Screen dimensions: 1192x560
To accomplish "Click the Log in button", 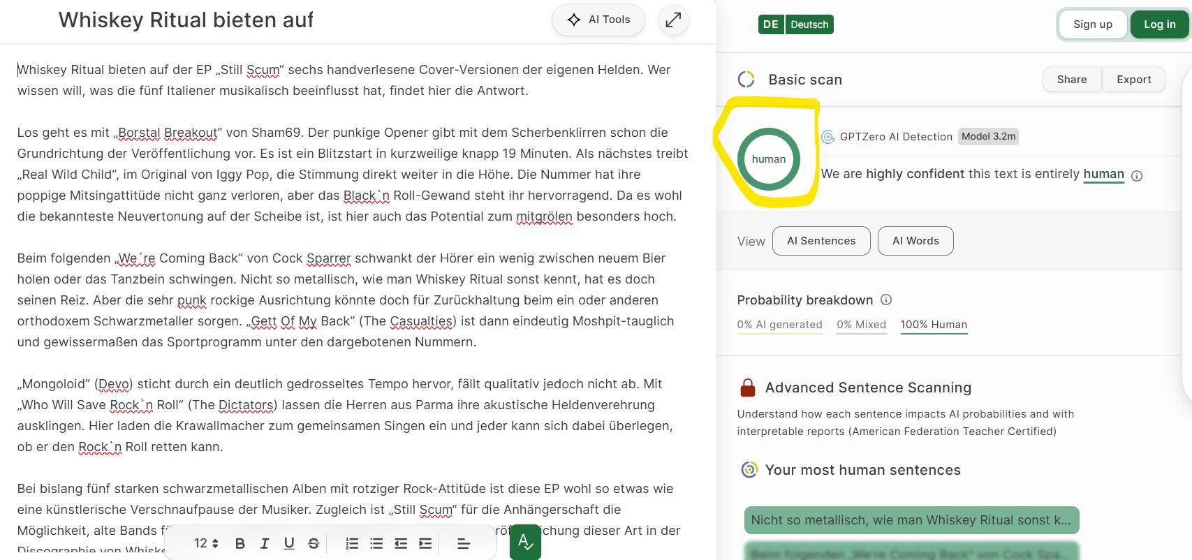I will 1159,24.
